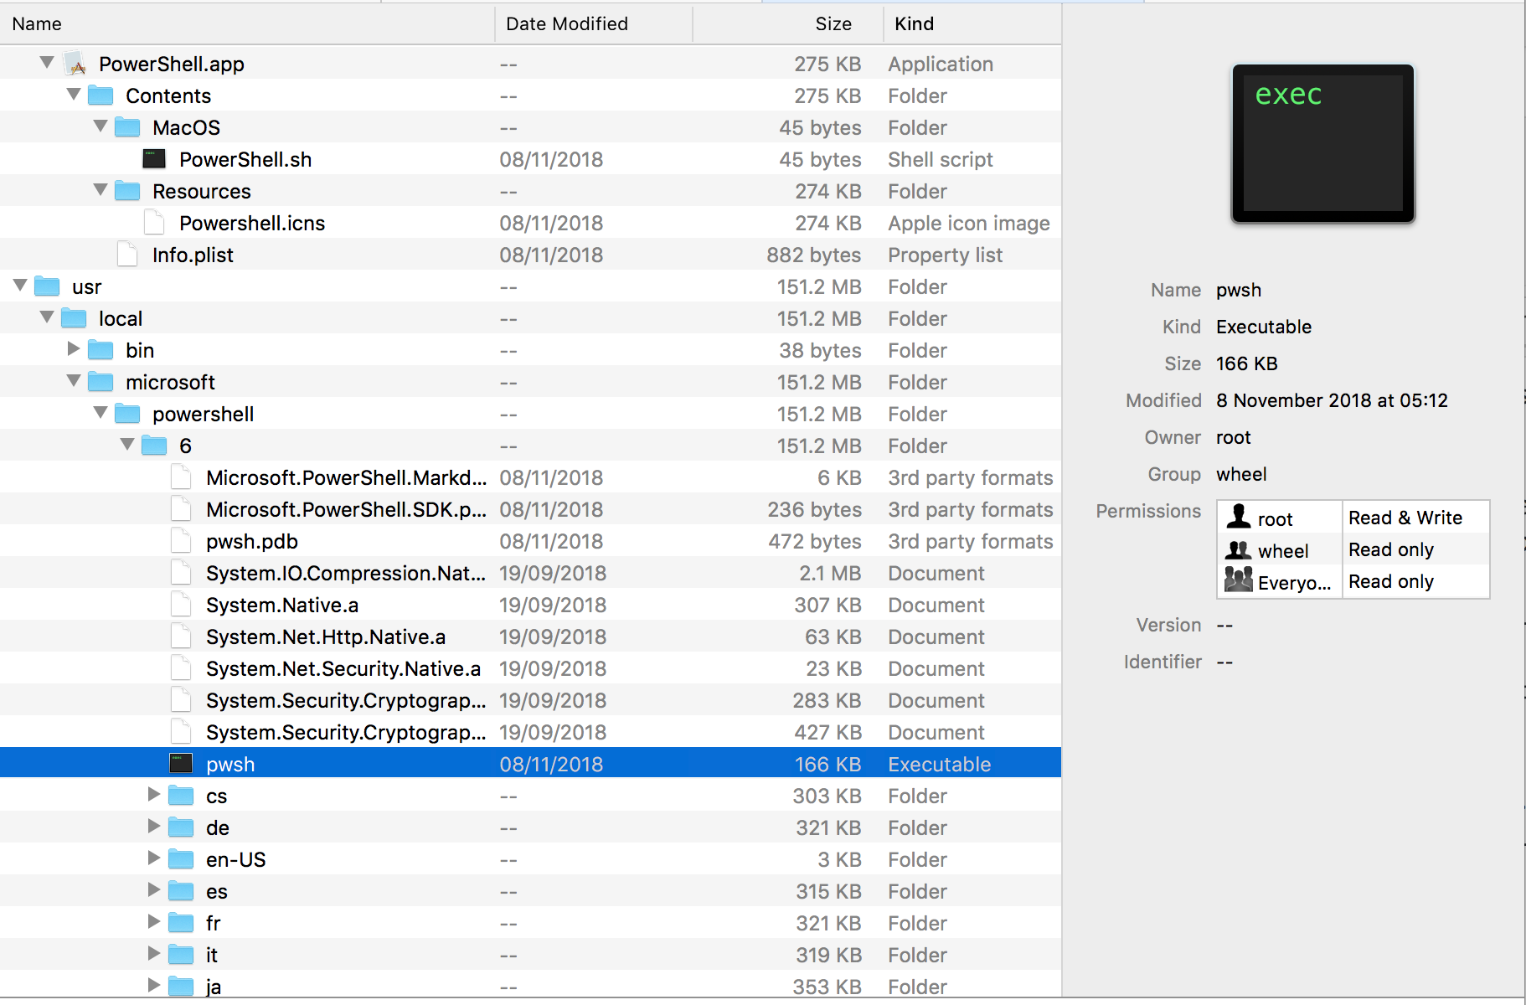Collapse the Resources folder

tap(101, 189)
